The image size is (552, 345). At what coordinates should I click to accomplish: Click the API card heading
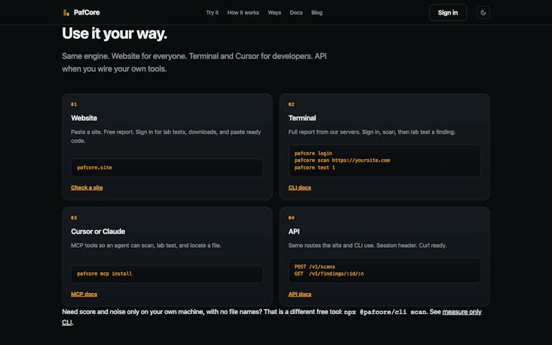tap(294, 232)
